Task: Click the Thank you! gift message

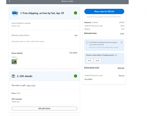Action: point(15,102)
